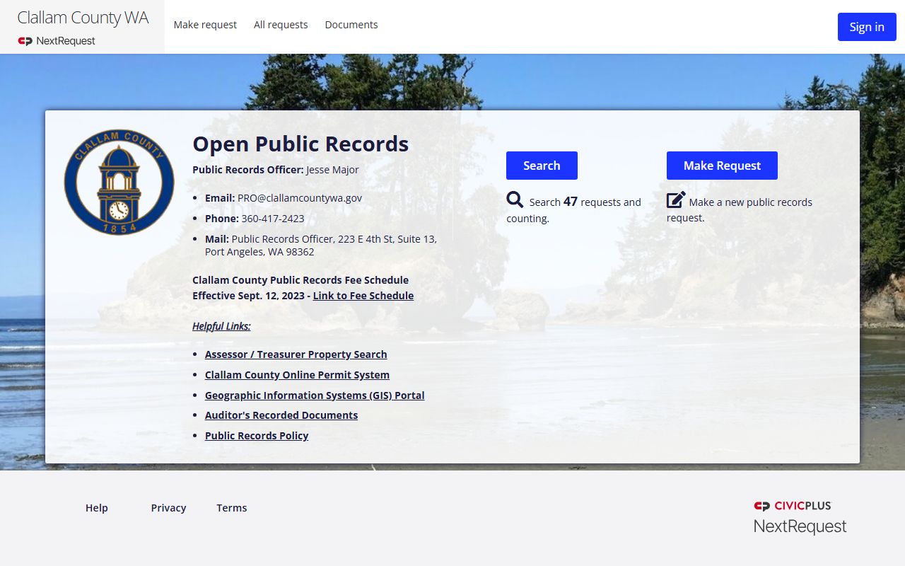
Task: Click the blue Search button
Action: click(x=542, y=166)
